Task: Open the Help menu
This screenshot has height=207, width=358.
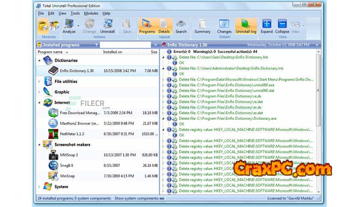Action: 106,13
